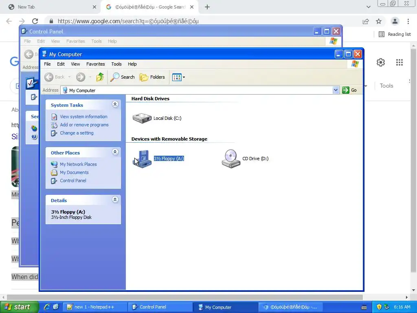Open Control Panel link in Other Places

tap(73, 181)
